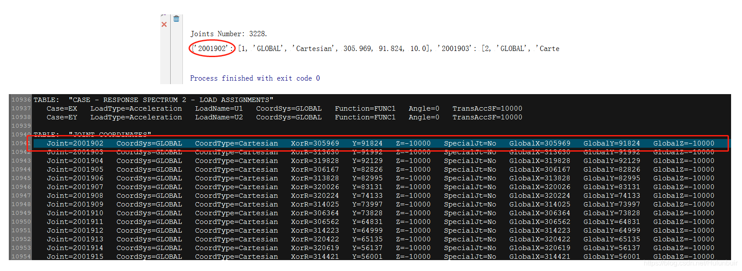Screen dimensions: 742x271
Task: Click Z=-10000 in the Joint=2001906 row
Action: click(413, 178)
